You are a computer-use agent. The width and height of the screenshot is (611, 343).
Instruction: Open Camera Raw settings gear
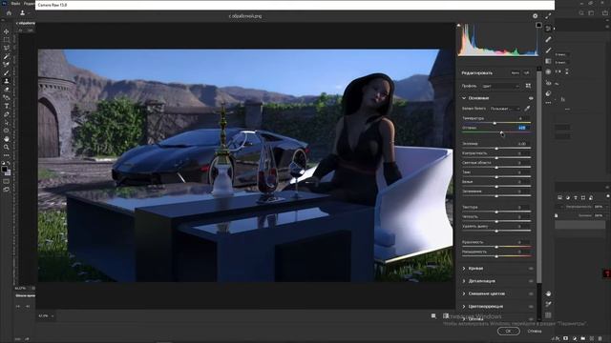coord(535,16)
